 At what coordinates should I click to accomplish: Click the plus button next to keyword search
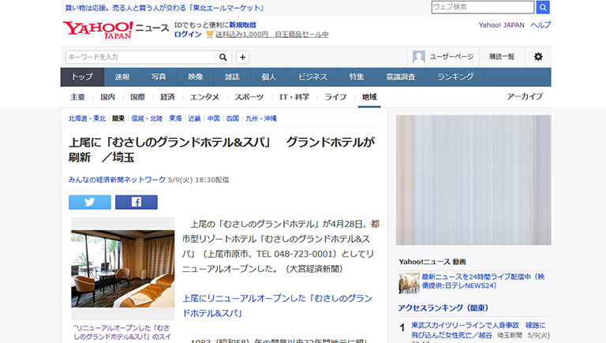click(242, 57)
